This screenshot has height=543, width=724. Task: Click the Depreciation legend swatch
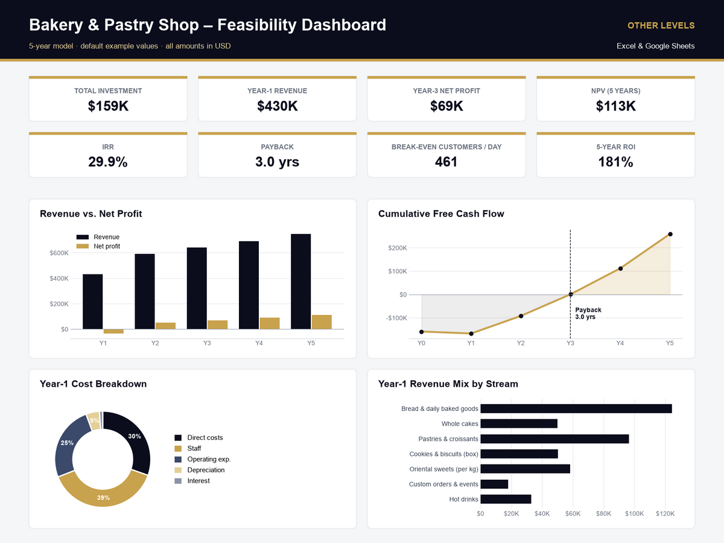(178, 470)
